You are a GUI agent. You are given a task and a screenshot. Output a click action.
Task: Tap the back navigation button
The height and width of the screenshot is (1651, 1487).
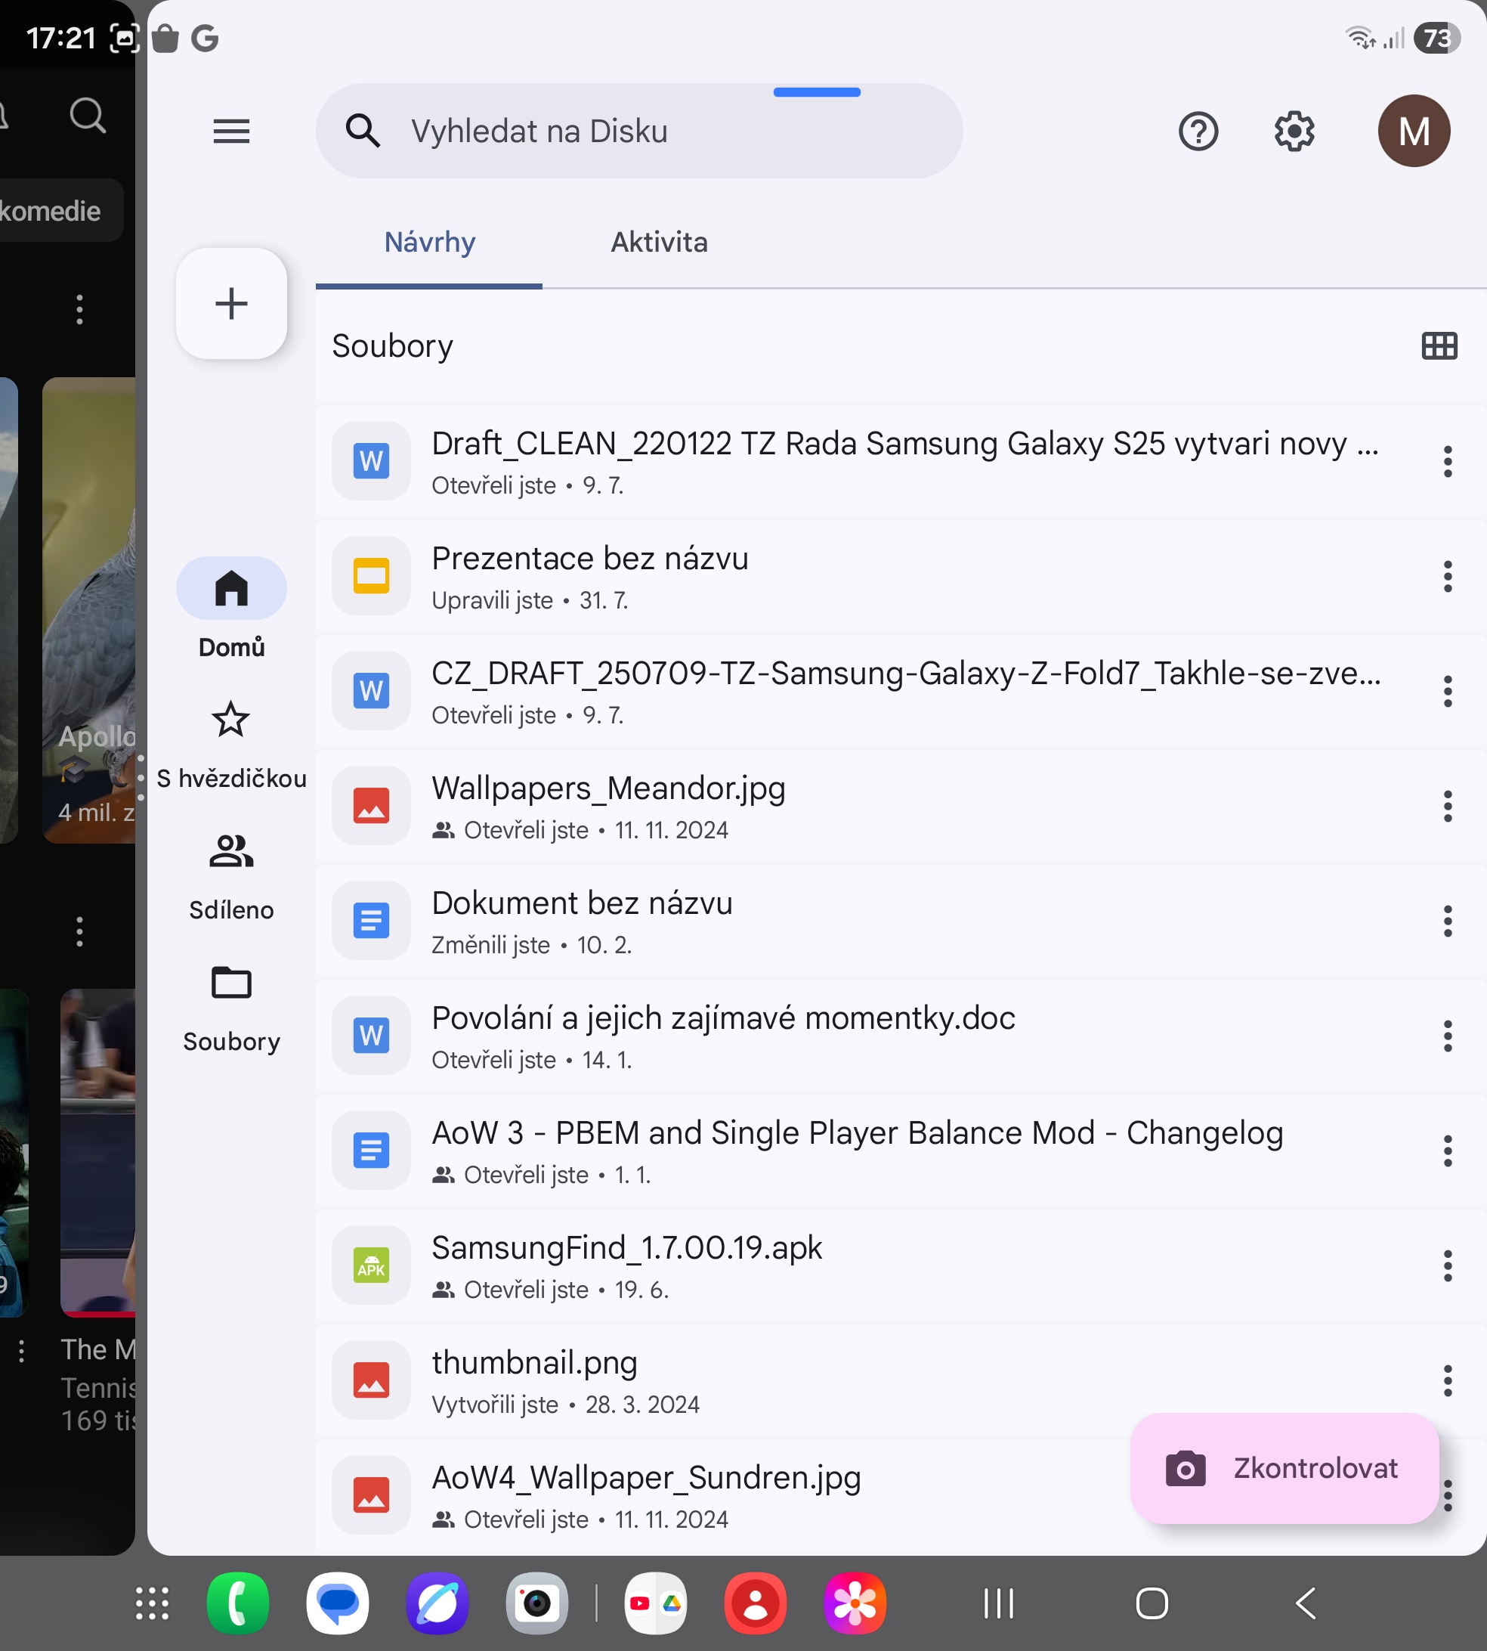coord(1306,1603)
